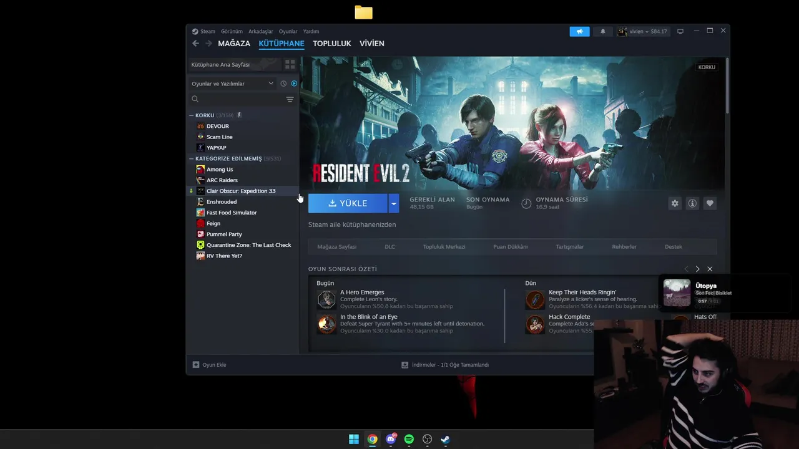Open the collections grid view icon
The width and height of the screenshot is (799, 449).
[x=290, y=64]
